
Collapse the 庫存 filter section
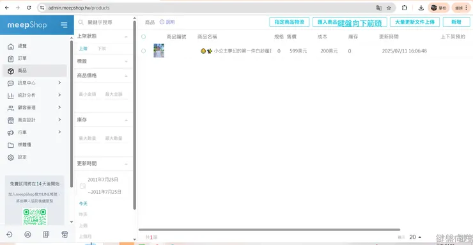(x=126, y=120)
